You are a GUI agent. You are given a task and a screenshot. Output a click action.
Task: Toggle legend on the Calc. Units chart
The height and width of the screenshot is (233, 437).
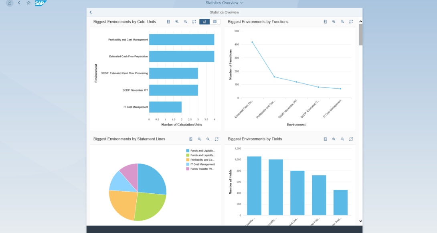point(168,22)
